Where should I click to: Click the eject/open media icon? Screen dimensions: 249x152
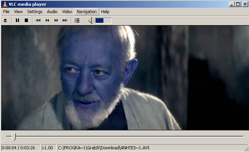click(5, 20)
